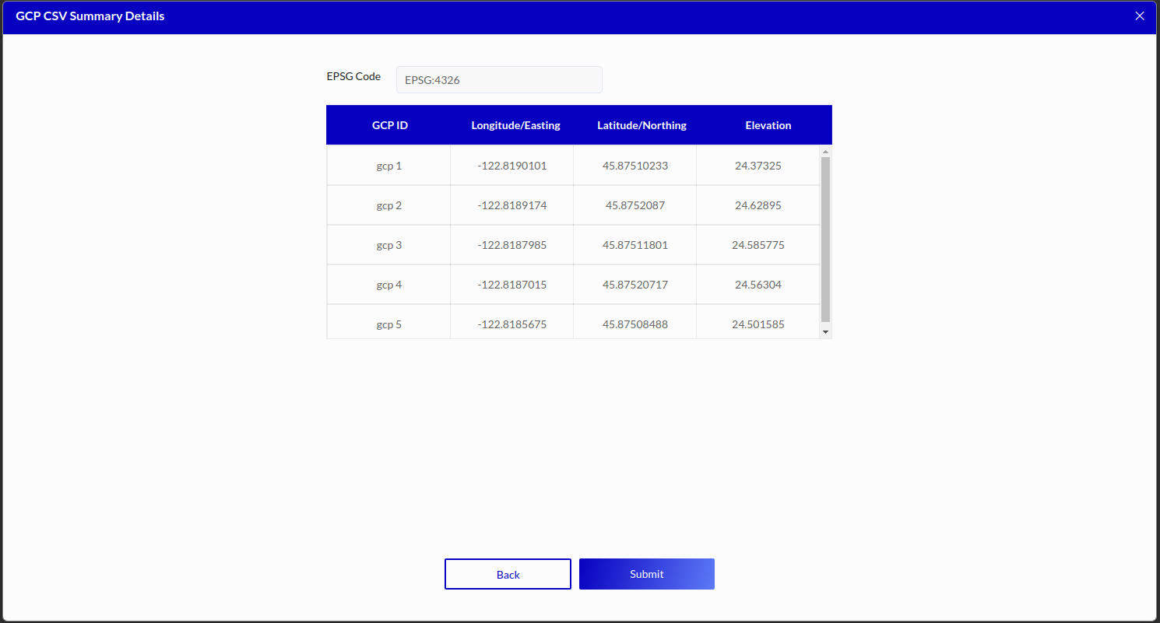Click the gcp 2 cell

(388, 205)
